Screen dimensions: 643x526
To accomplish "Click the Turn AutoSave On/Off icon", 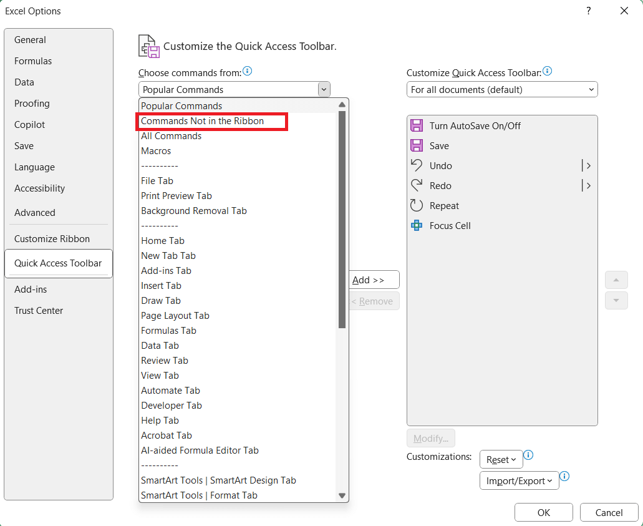I will tap(416, 125).
